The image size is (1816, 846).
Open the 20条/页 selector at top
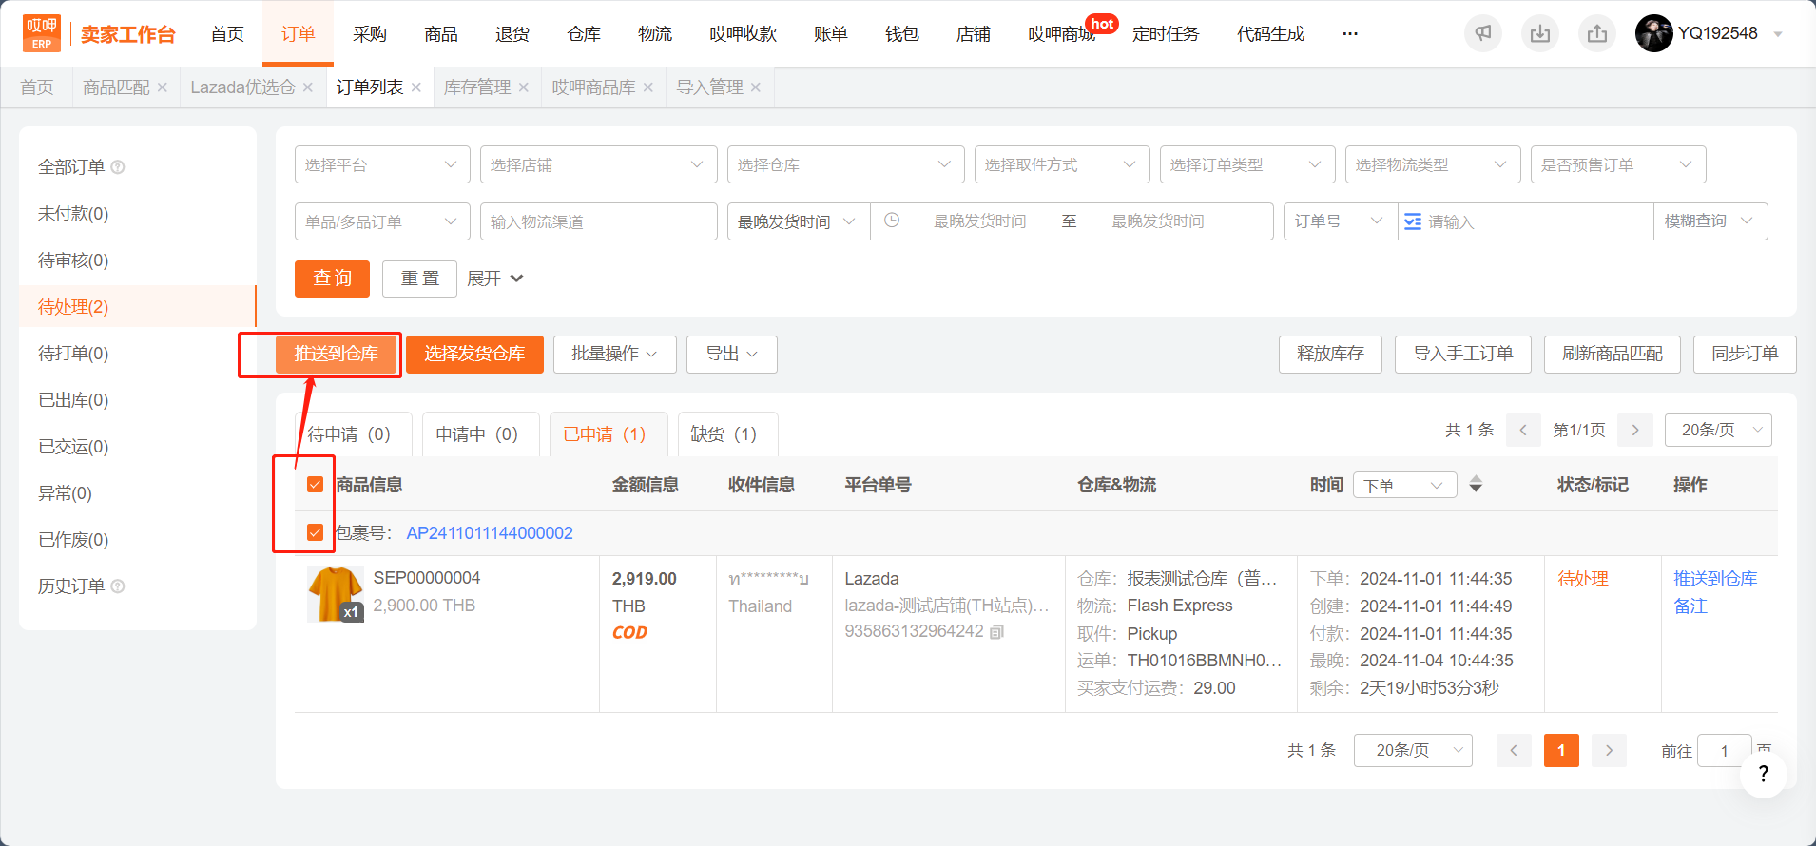pos(1718,430)
